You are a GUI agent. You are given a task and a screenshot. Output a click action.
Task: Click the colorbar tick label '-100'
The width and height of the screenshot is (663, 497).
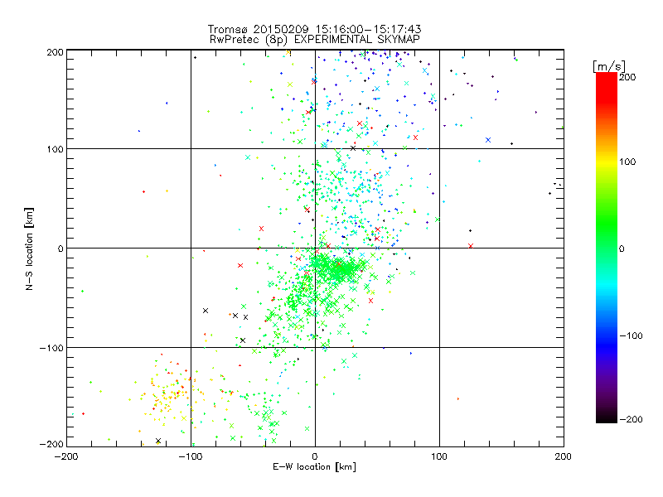631,335
